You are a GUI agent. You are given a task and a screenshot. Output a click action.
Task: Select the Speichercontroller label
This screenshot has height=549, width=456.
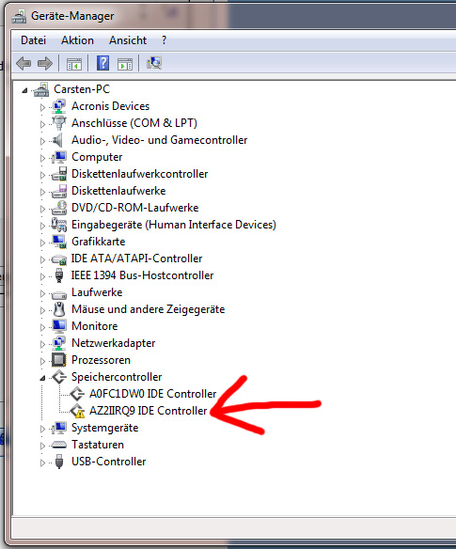pyautogui.click(x=117, y=377)
